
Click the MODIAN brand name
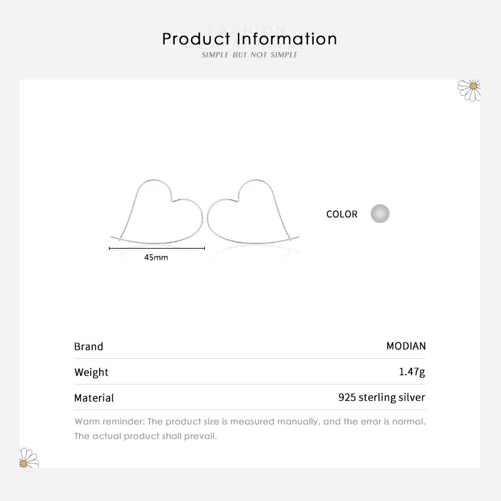406,346
